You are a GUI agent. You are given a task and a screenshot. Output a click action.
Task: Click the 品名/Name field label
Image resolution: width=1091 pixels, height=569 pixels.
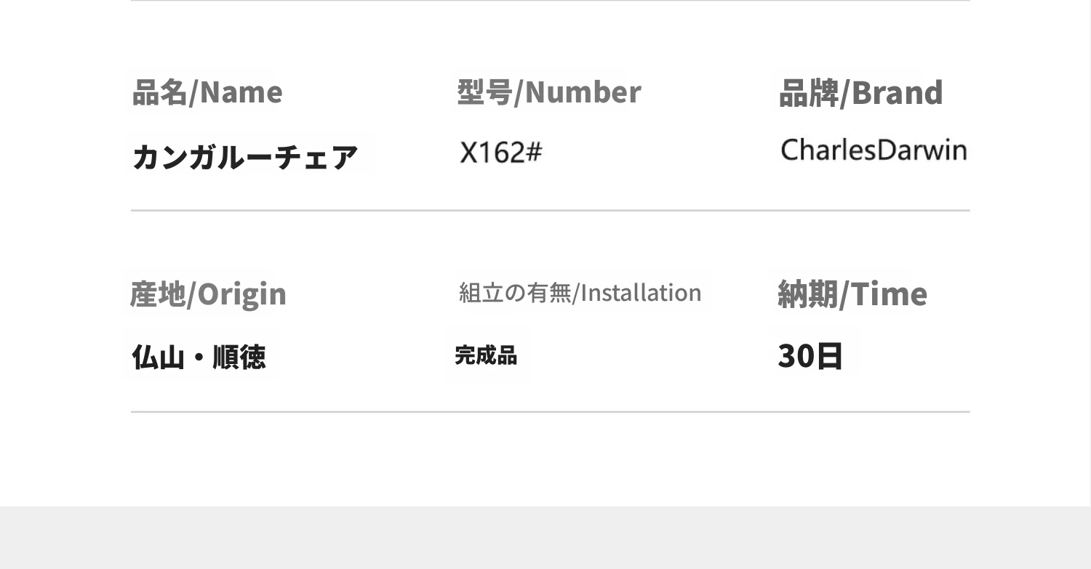(207, 92)
